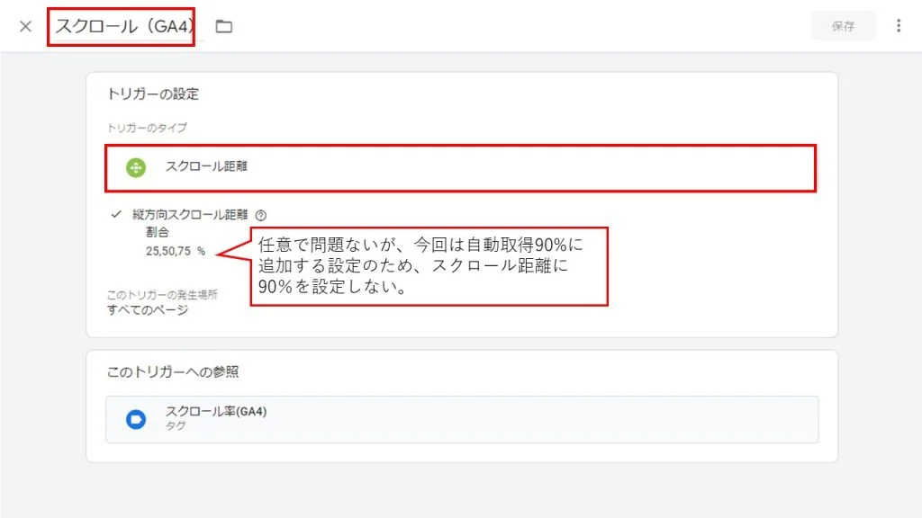This screenshot has width=922, height=518.
Task: Click the blue tag icon for スクロール率(GA4)
Action: 136,419
